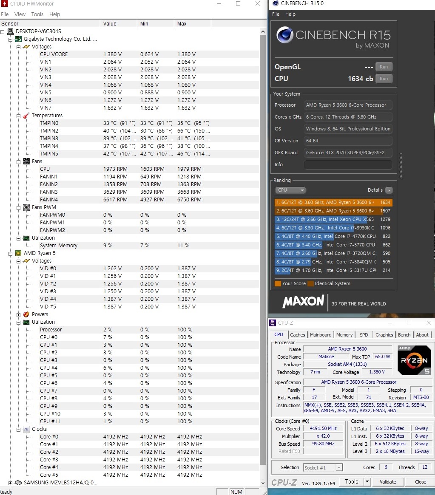The height and width of the screenshot is (495, 435).
Task: Select the System Memory utilization row
Action: point(130,245)
